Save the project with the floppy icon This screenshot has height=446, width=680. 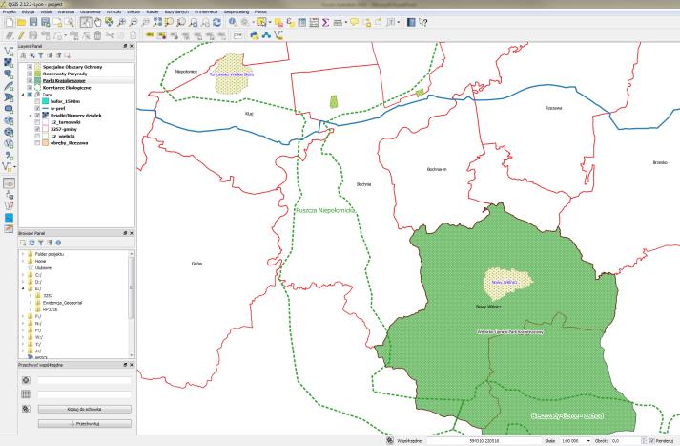(x=33, y=22)
